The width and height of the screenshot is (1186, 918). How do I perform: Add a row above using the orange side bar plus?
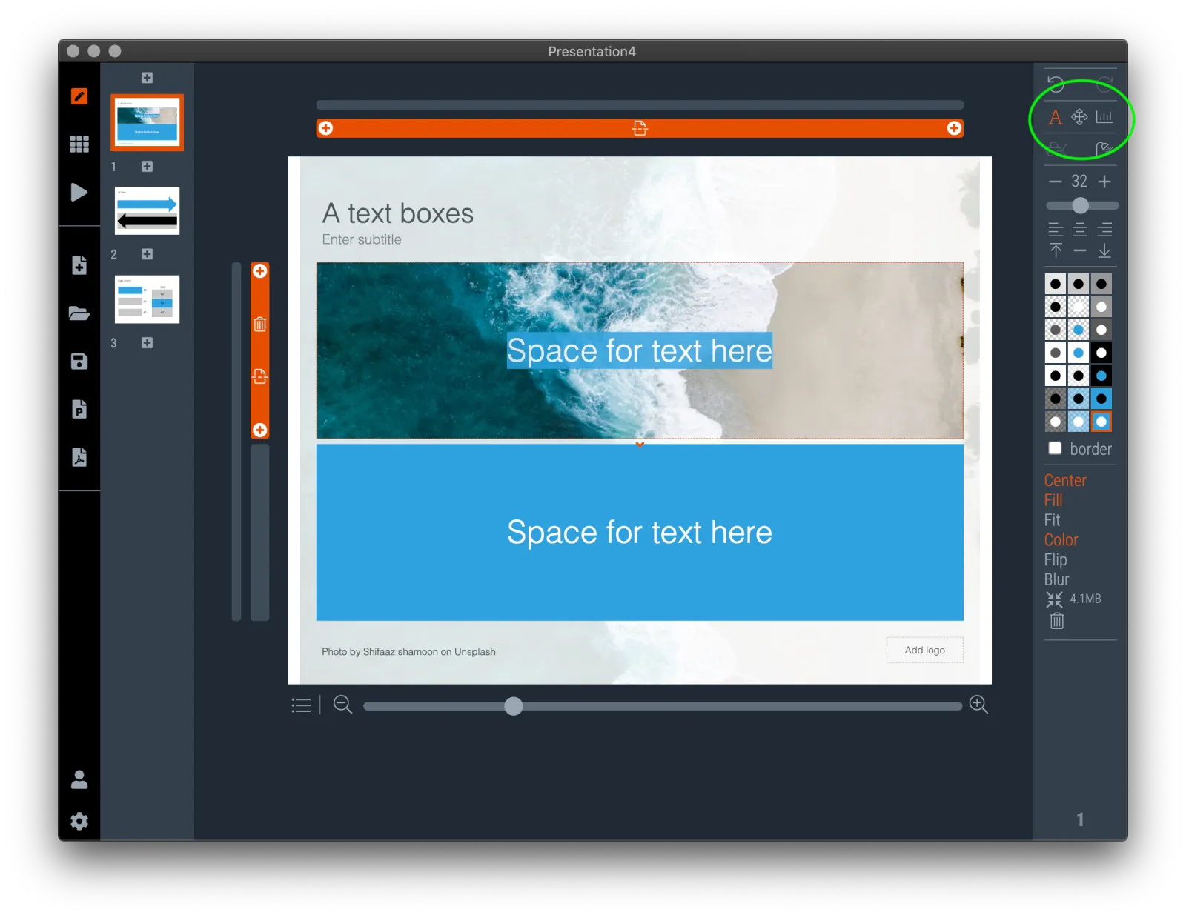coord(260,271)
